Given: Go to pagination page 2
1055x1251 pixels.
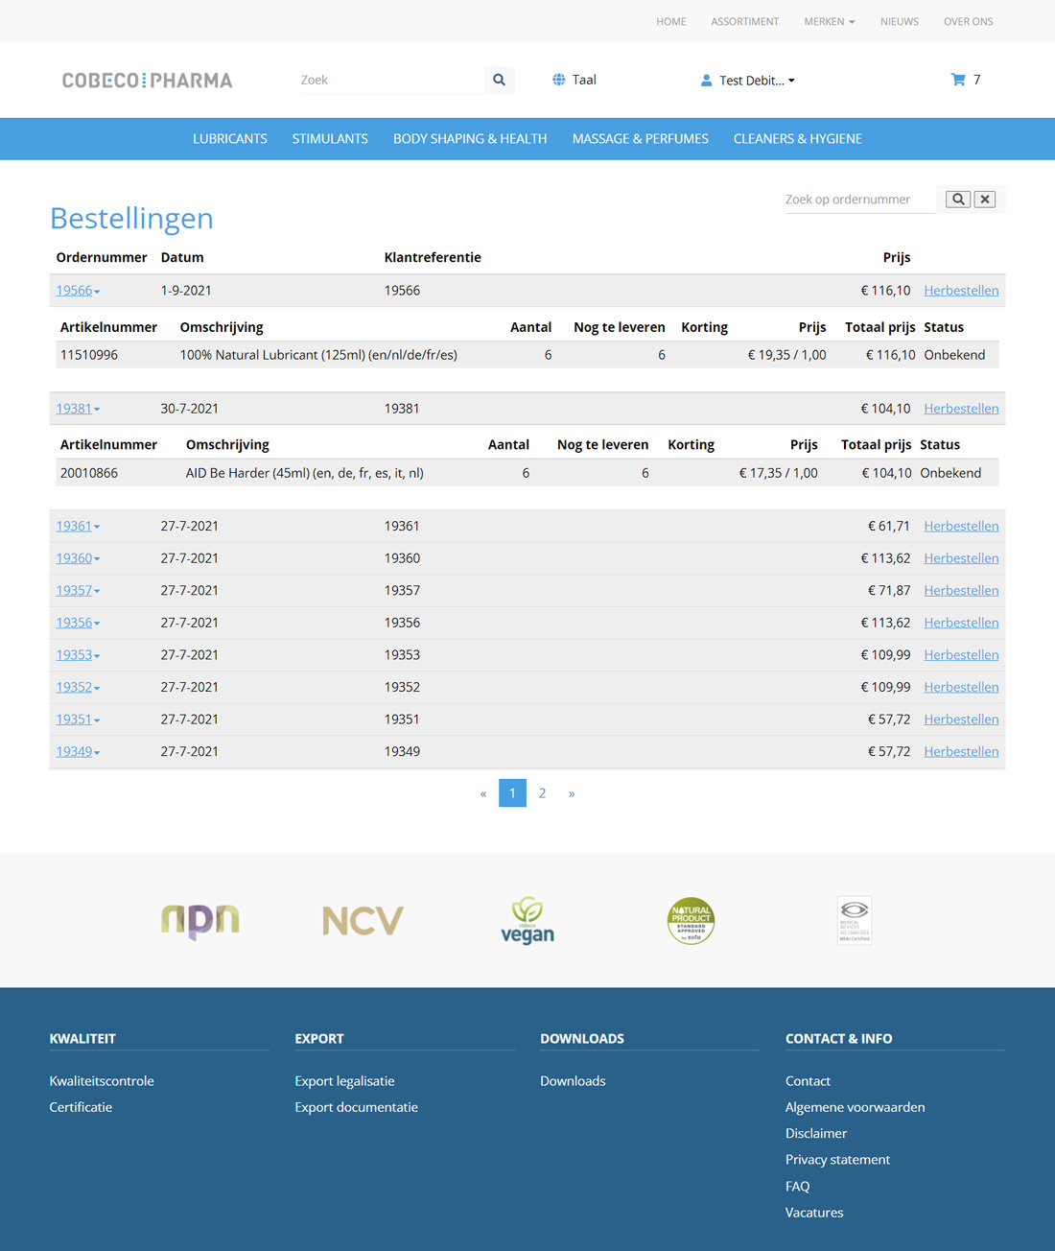Looking at the screenshot, I should click(542, 793).
